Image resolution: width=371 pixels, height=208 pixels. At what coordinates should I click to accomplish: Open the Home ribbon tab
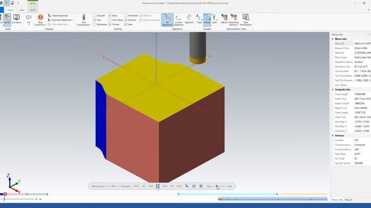tap(10, 10)
